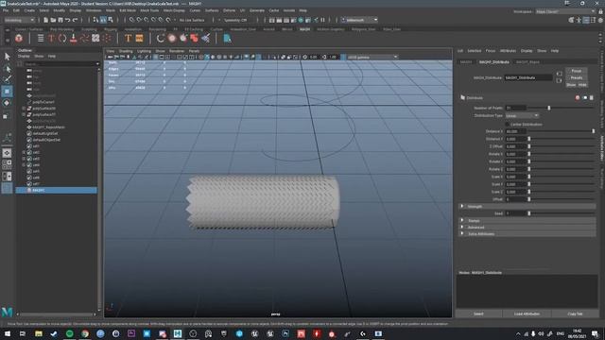Screen dimensions: 605x340
Task: Click the undo arrow icon
Action: pyautogui.click(x=67, y=20)
